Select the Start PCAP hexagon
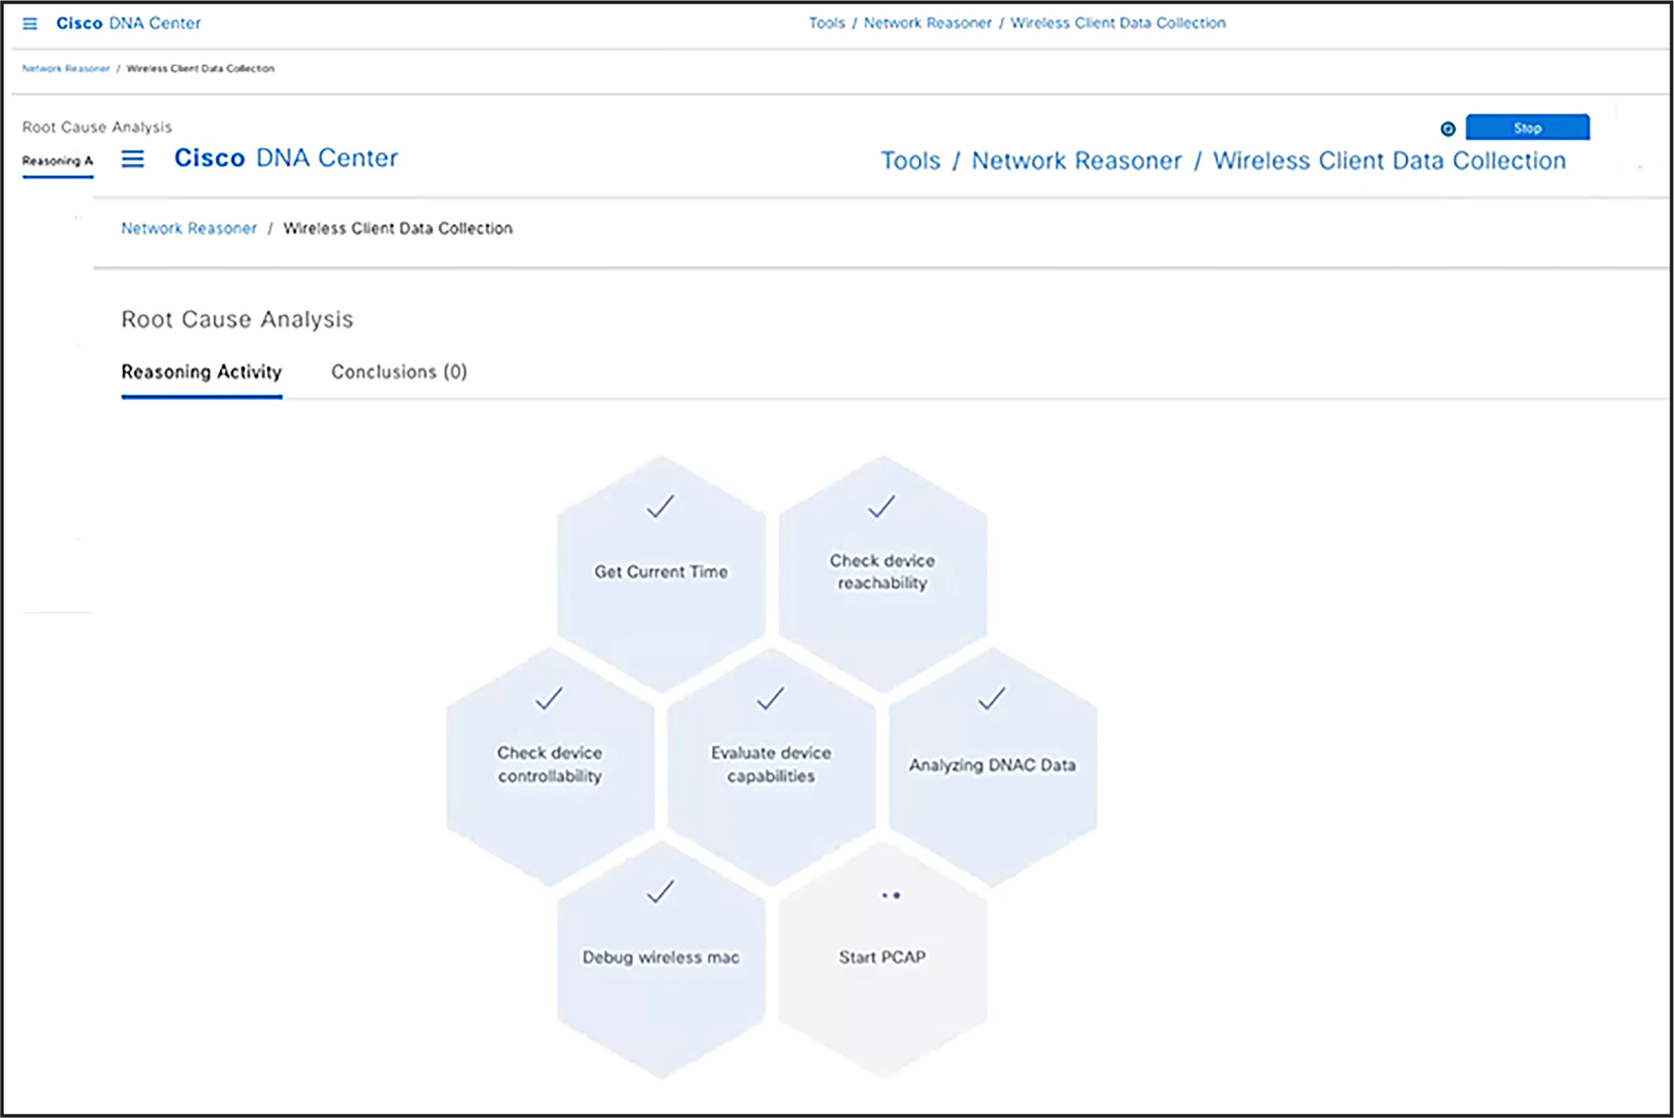Screen dimensions: 1674x1118 coord(882,959)
